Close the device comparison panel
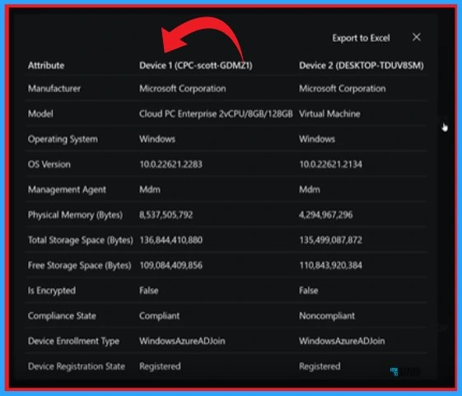 click(x=417, y=37)
